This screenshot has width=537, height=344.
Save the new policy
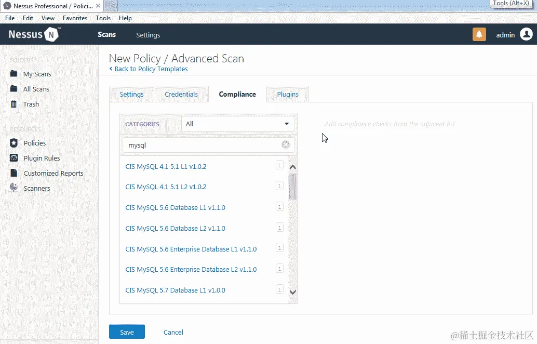pyautogui.click(x=127, y=332)
